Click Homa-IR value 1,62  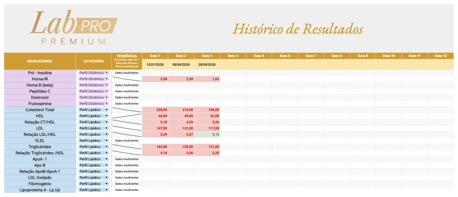point(207,79)
